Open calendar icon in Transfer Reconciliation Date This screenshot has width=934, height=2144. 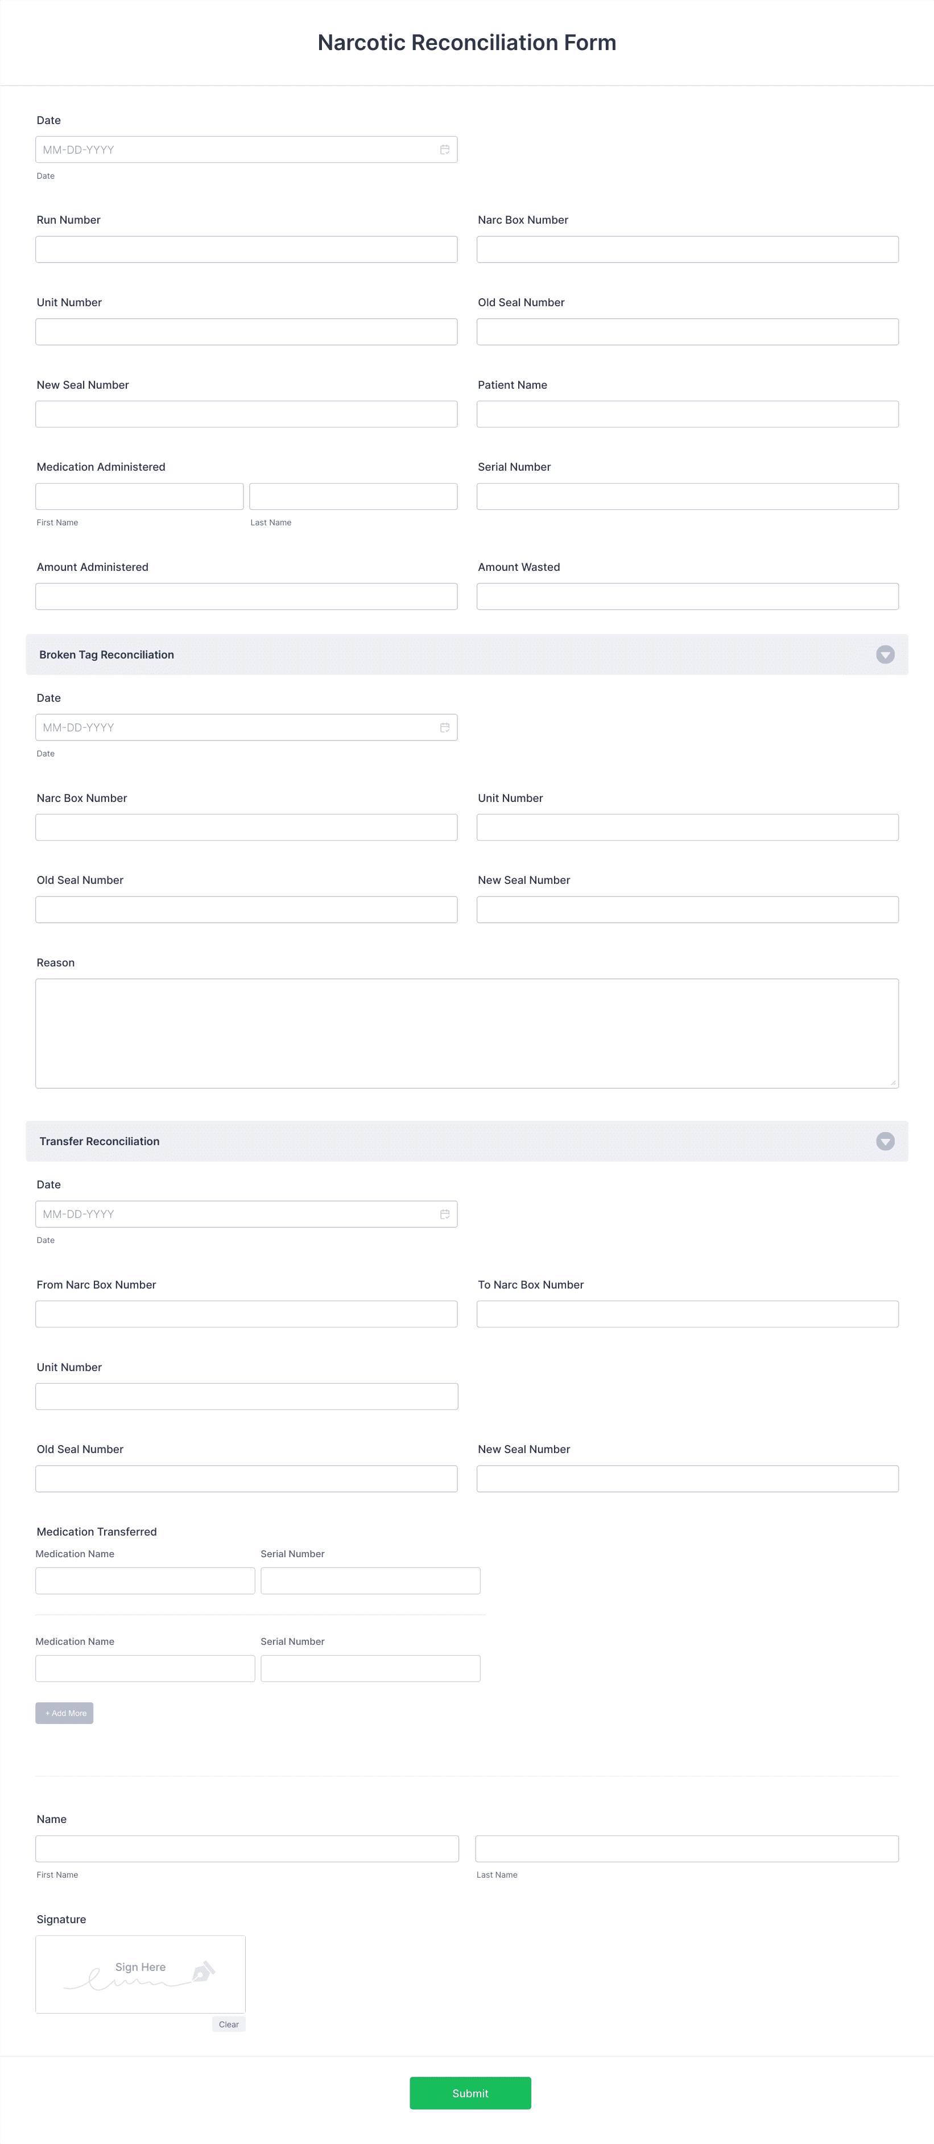click(445, 1215)
